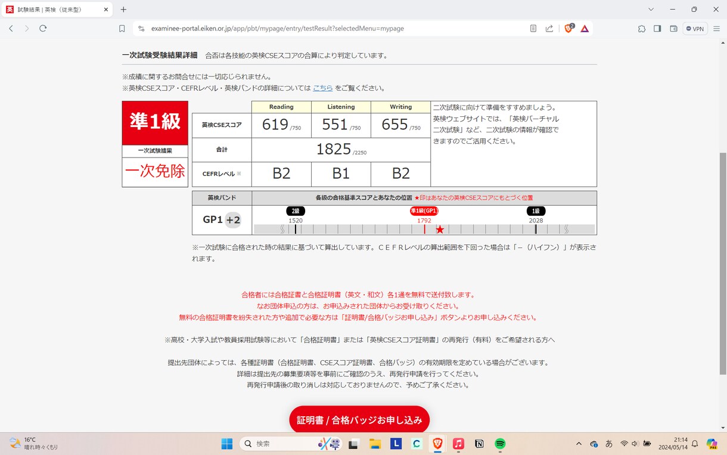Open the Brave main menu hamburger
Image resolution: width=727 pixels, height=455 pixels.
tap(716, 28)
